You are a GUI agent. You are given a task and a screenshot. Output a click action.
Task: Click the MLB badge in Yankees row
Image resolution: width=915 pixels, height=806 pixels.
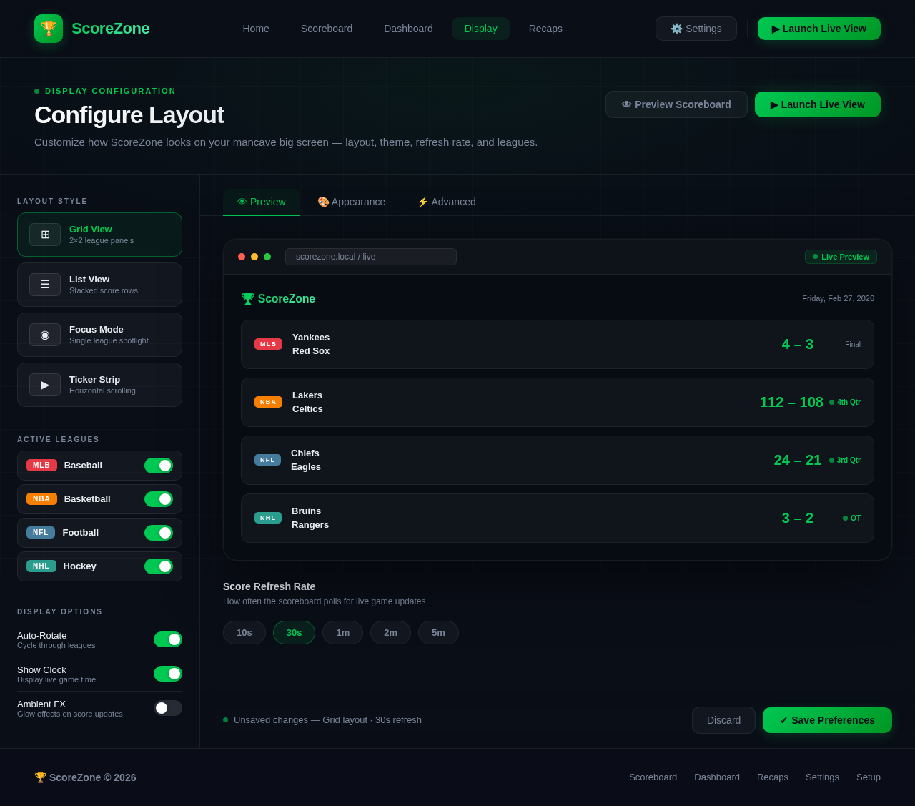[268, 344]
